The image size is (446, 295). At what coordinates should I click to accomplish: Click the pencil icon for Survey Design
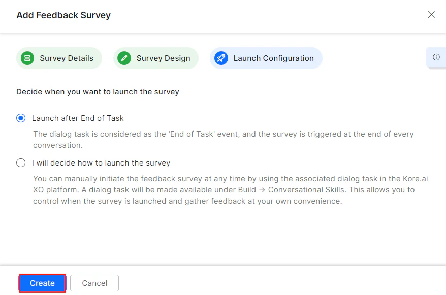tap(124, 58)
